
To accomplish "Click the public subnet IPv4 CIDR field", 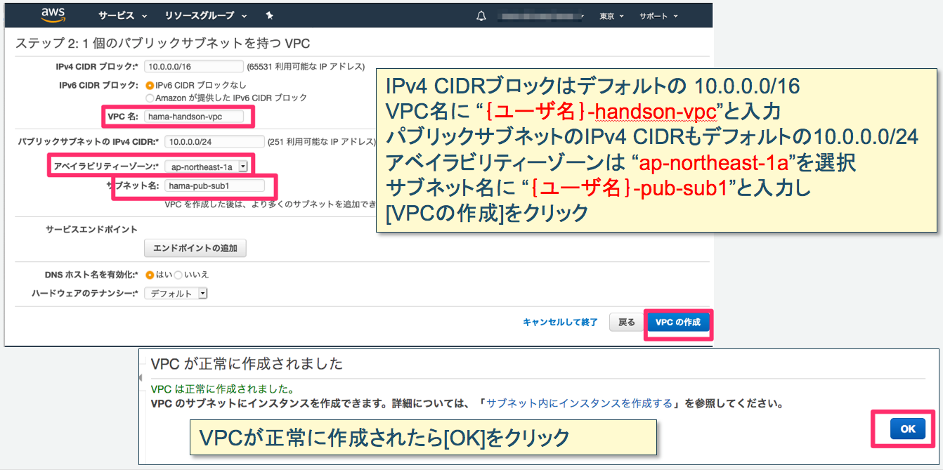I will point(214,141).
